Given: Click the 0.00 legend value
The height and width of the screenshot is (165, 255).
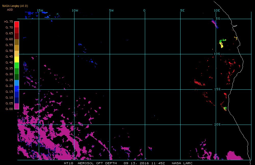Looking at the screenshot, I should (9, 109).
